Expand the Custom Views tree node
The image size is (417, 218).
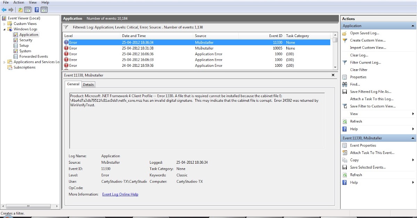(4, 24)
